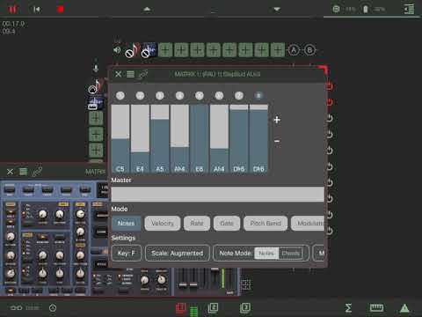
Task: Click the speaker output icon on channel strip
Action: (117, 50)
